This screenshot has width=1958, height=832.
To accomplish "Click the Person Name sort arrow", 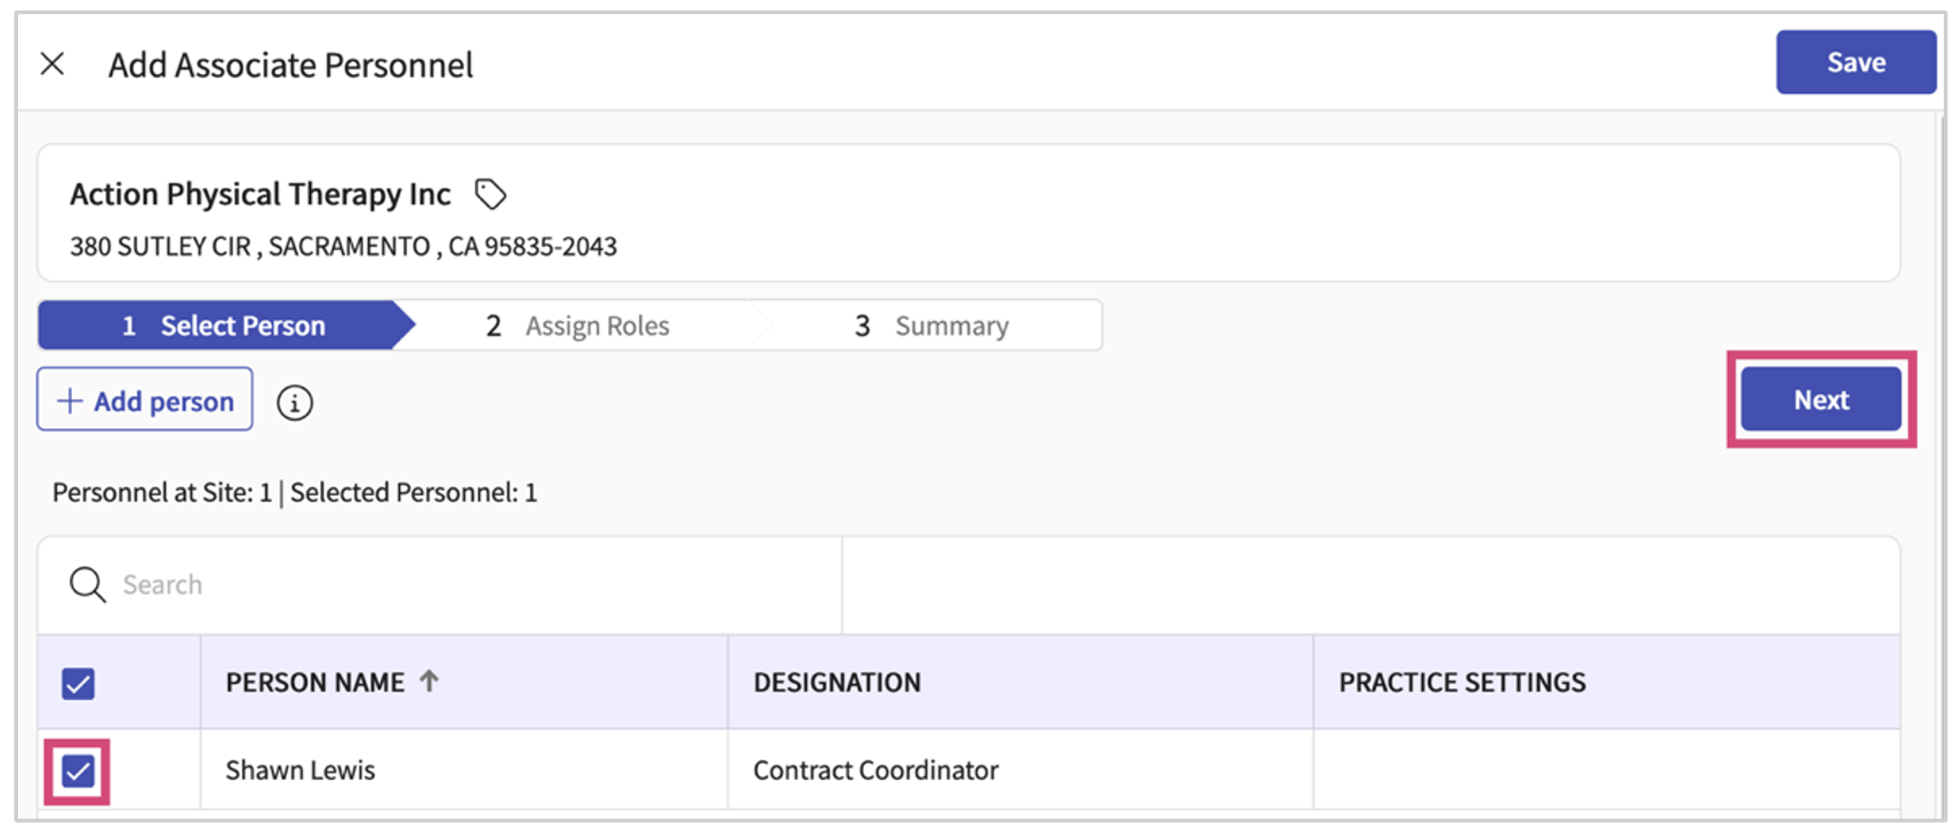I will 430,681.
